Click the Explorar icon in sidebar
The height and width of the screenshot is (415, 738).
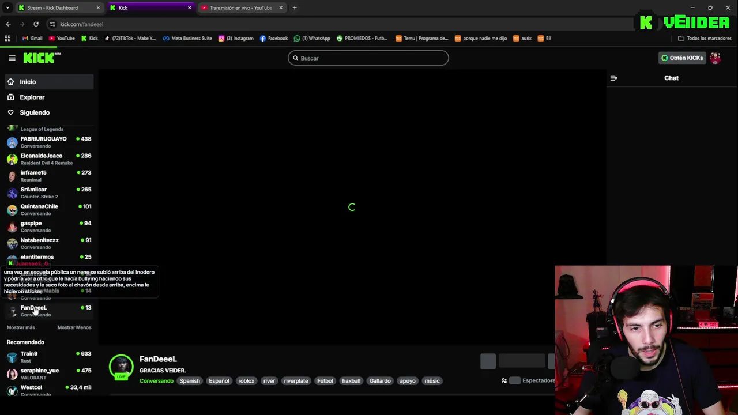pos(10,97)
